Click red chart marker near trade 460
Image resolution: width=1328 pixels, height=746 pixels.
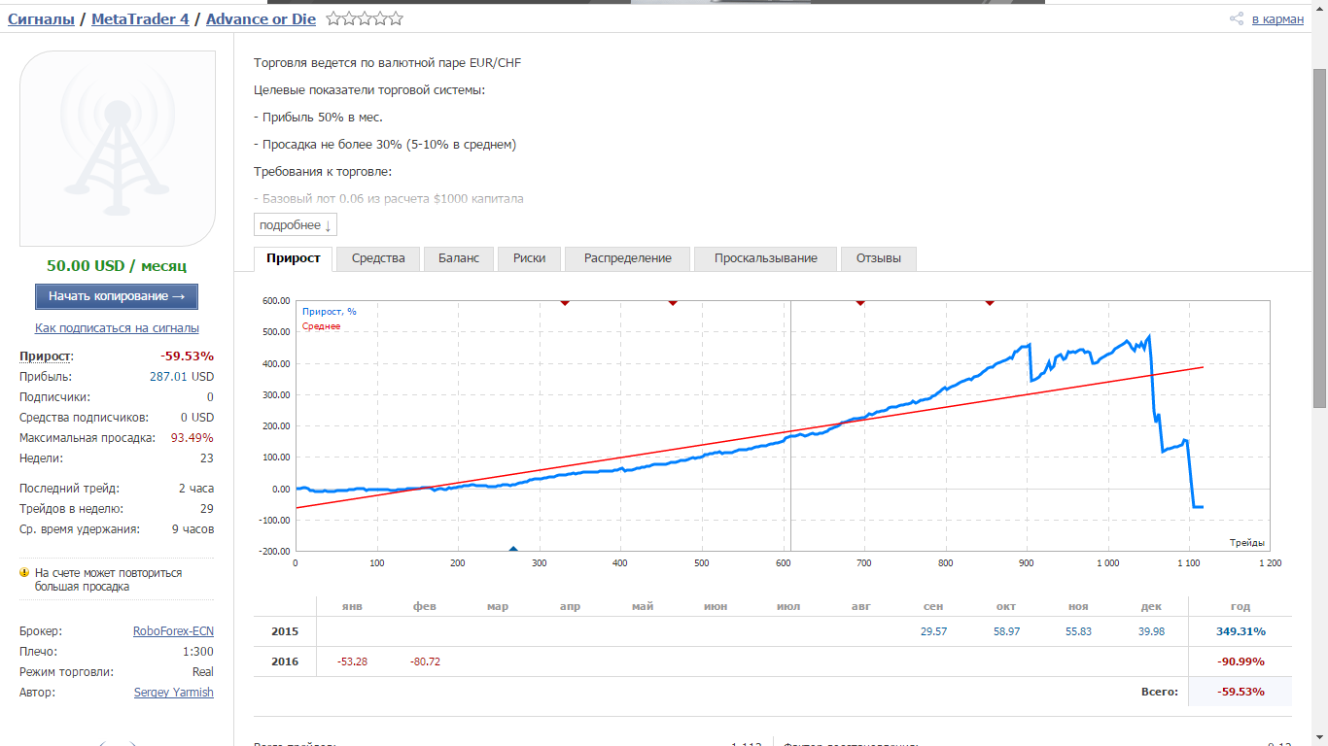[x=673, y=303]
